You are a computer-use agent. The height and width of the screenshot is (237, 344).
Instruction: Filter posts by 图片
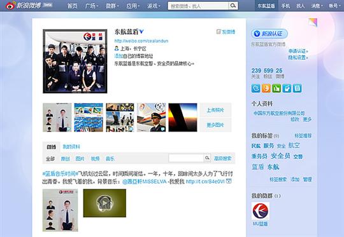[80, 159]
